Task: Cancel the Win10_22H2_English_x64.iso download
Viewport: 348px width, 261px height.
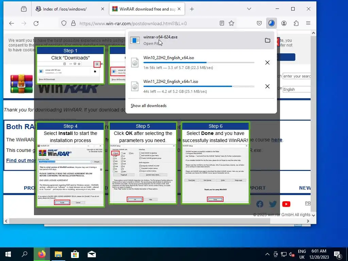Action: click(267, 63)
